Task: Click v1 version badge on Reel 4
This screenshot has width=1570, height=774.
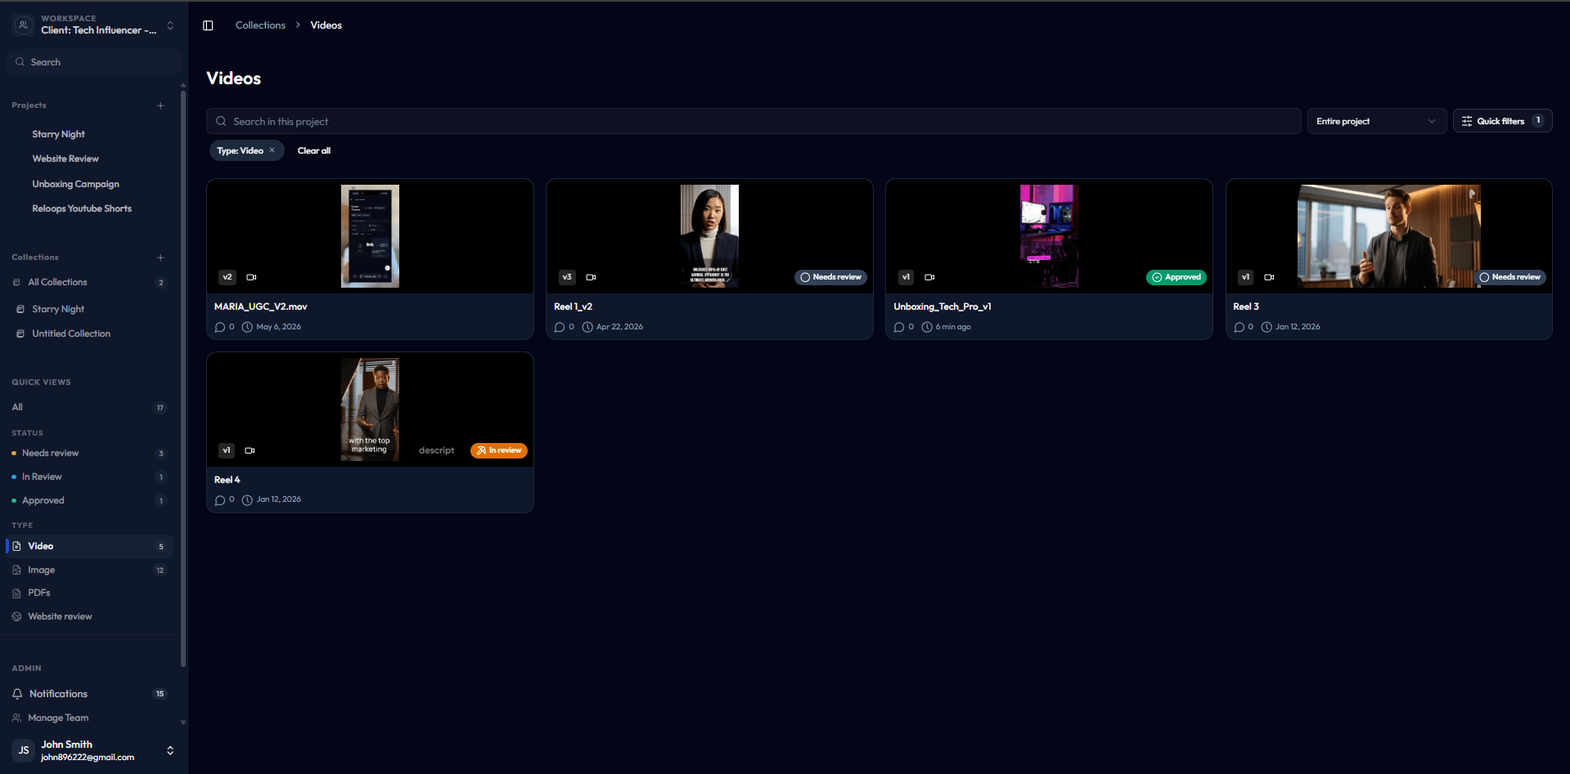Action: [x=227, y=450]
